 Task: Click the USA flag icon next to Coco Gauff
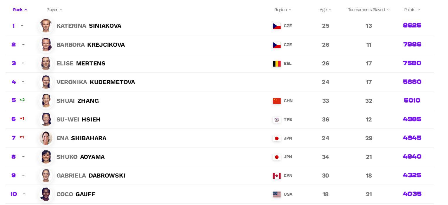(x=277, y=194)
